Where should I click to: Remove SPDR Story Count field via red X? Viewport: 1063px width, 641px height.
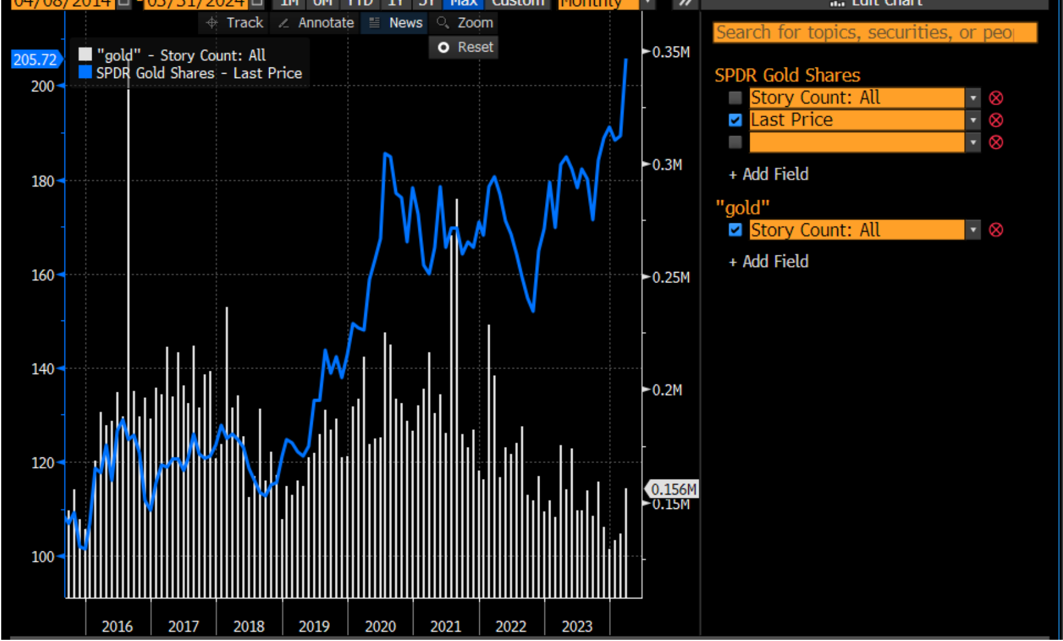995,98
